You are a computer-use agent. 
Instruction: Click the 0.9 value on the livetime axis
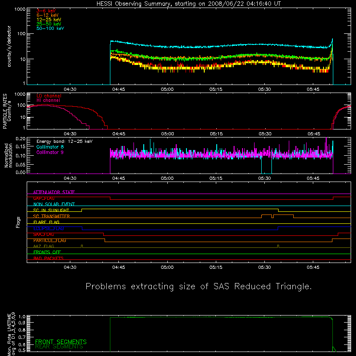click(x=22, y=322)
